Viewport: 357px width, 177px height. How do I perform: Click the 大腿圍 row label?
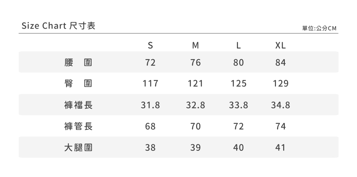tap(79, 147)
